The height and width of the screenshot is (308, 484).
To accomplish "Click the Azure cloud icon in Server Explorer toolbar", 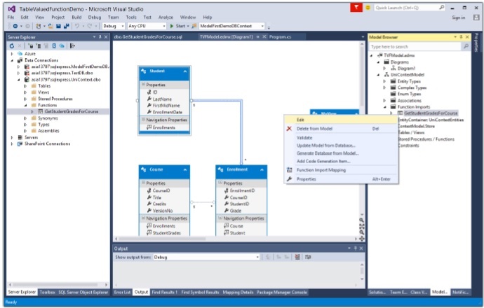I will [x=62, y=46].
